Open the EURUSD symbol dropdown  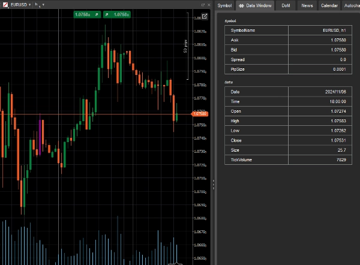[30, 5]
